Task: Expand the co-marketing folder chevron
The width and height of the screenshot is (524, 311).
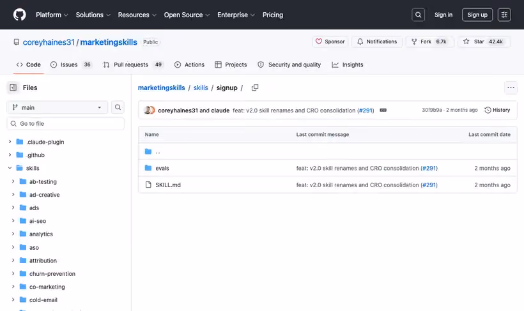Action: click(x=13, y=287)
